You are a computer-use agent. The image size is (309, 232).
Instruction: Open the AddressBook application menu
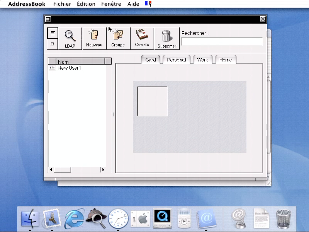pos(27,4)
